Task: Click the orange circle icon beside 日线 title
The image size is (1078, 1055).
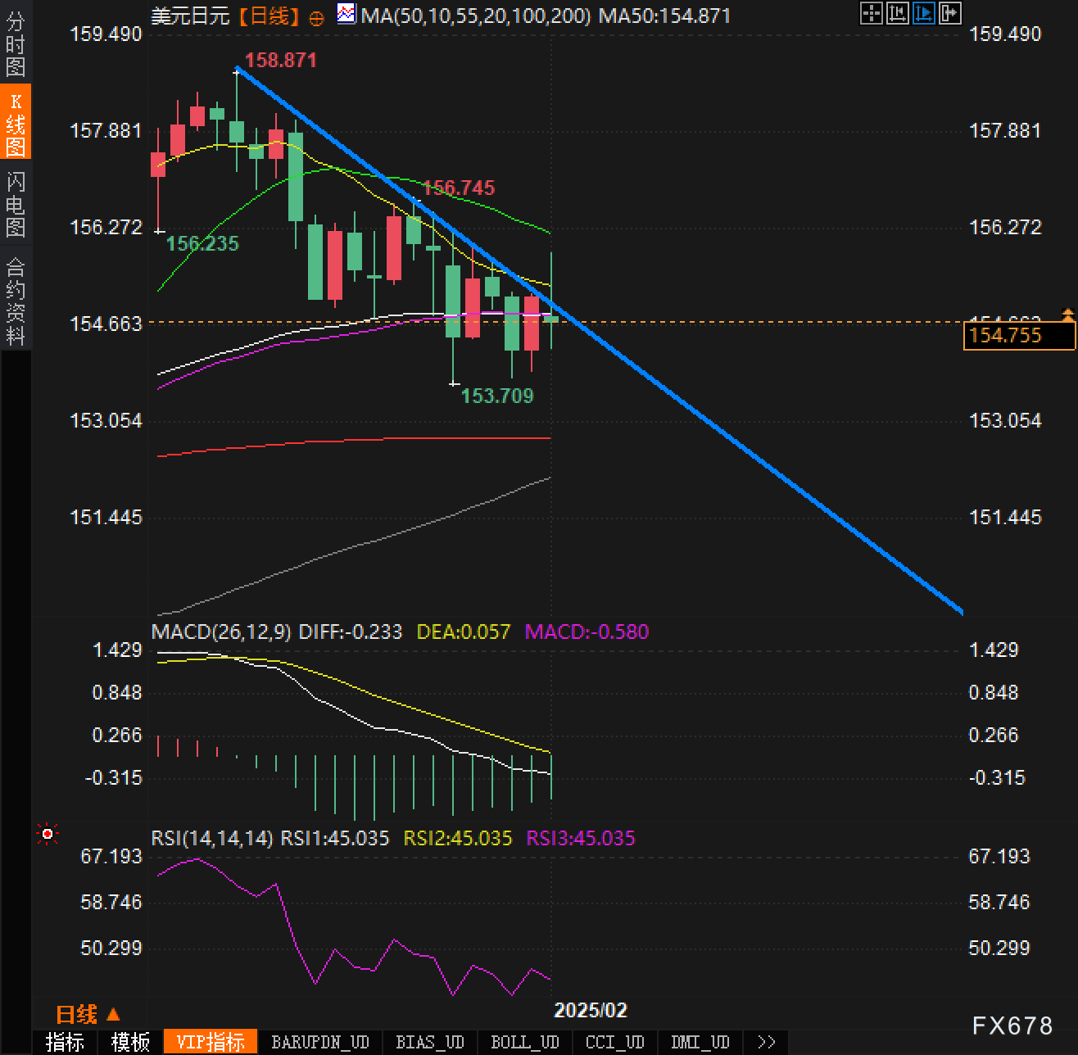Action: click(317, 16)
